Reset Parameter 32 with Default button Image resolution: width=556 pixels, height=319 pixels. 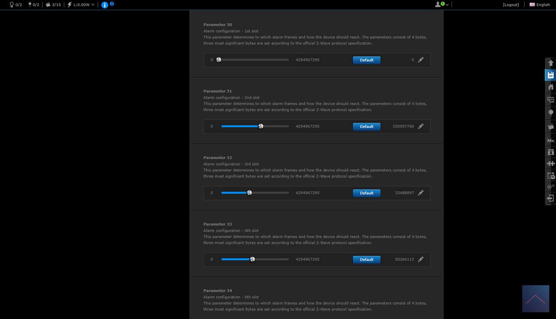tap(367, 193)
